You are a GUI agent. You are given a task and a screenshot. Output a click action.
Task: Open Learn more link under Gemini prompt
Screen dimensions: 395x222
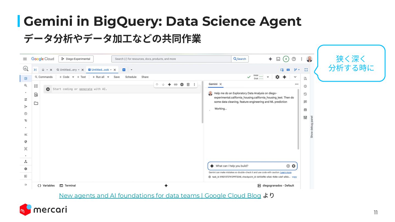[x=286, y=172]
